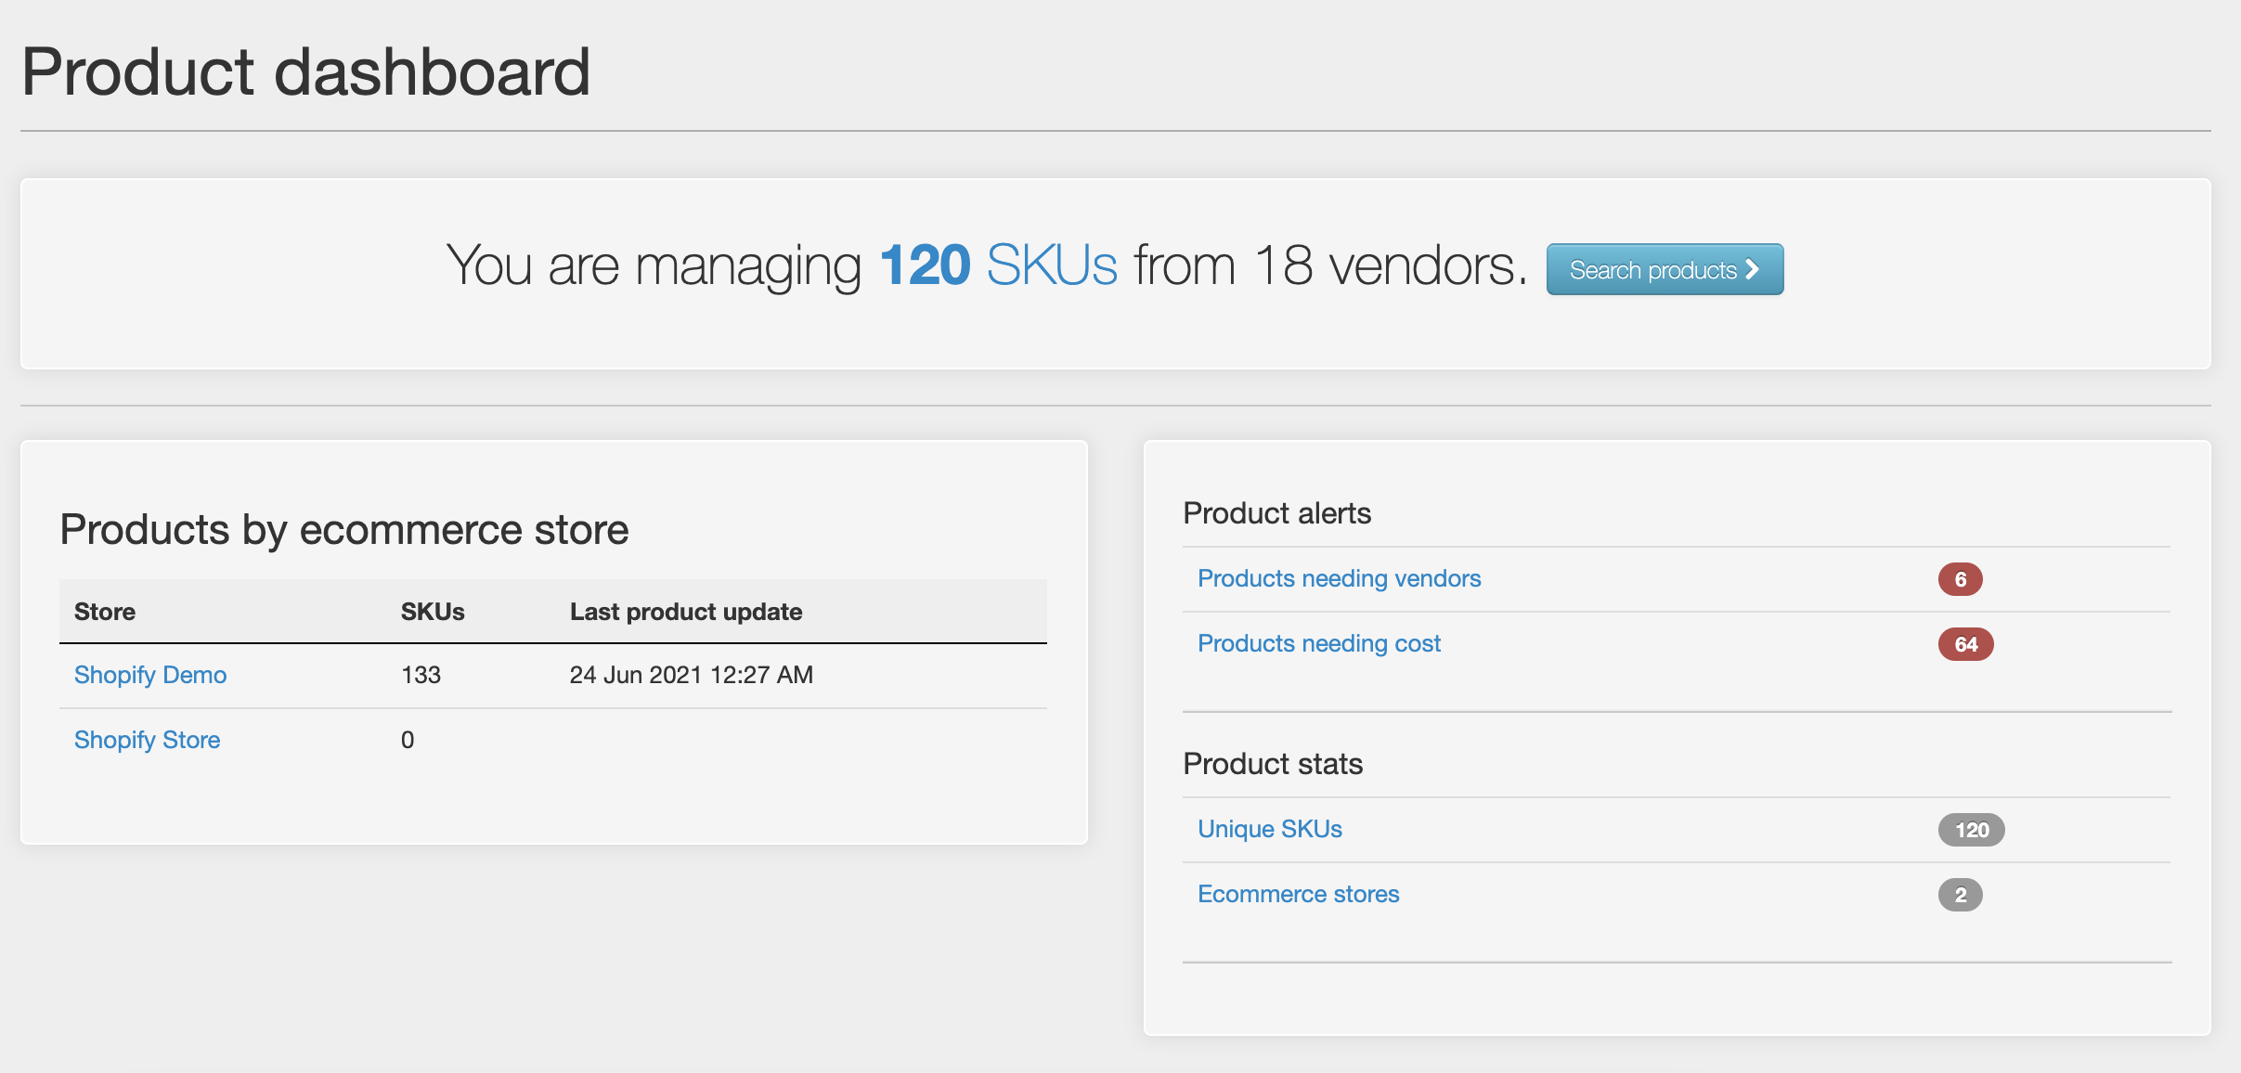Click the gray badge showing 2
This screenshot has height=1073, width=2241.
(1960, 895)
